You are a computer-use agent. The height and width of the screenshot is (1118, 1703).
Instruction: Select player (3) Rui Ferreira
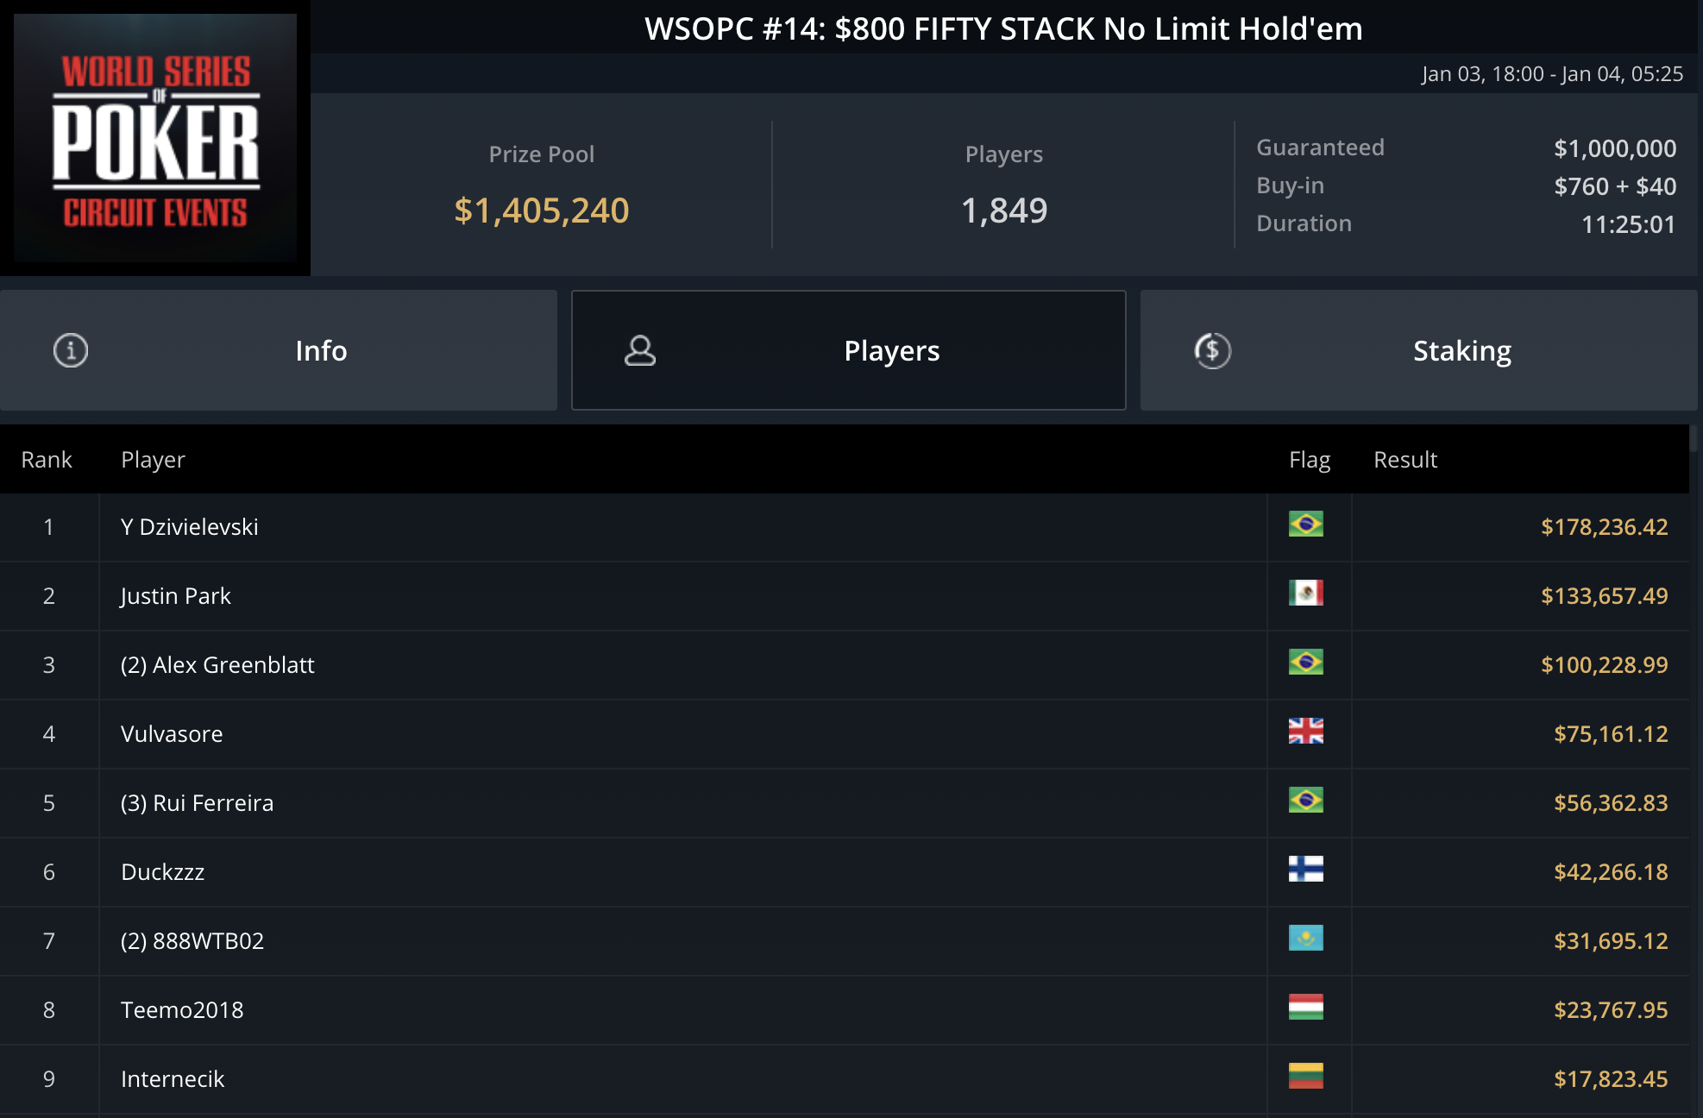click(197, 803)
